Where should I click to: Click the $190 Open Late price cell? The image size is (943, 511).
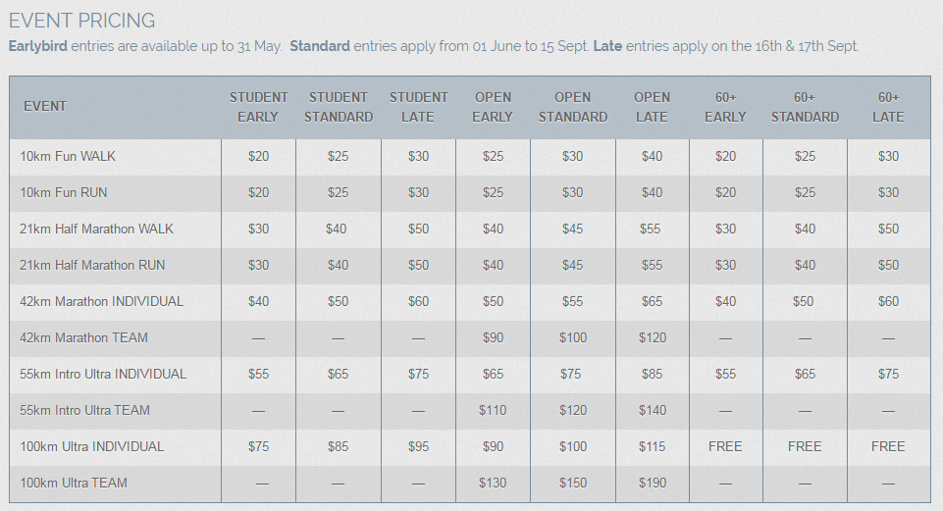pos(653,483)
